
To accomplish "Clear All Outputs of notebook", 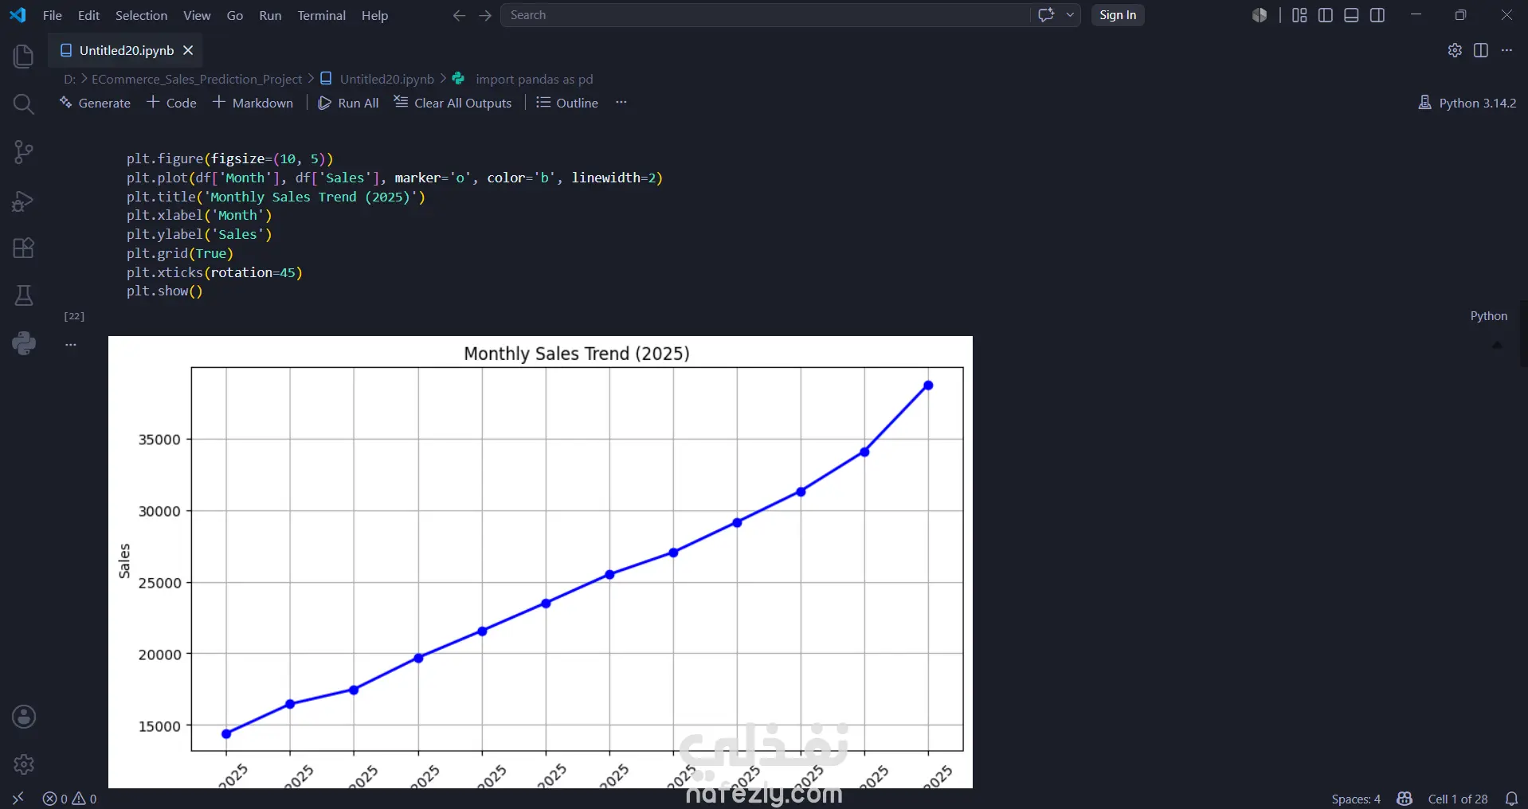I will pos(453,103).
